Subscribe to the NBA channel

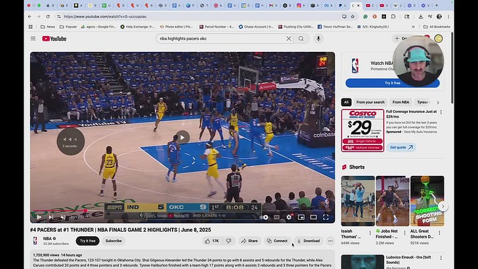point(114,241)
